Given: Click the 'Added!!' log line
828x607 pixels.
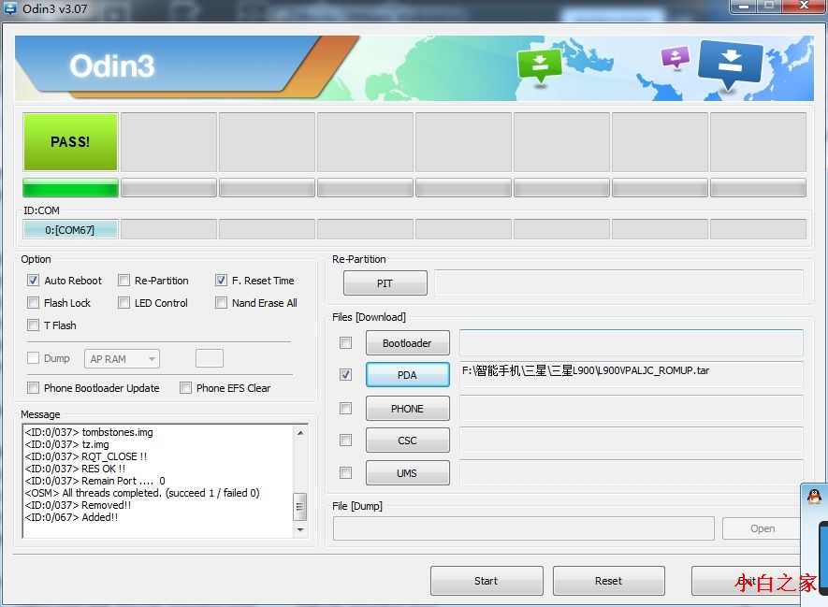Looking at the screenshot, I should [71, 517].
